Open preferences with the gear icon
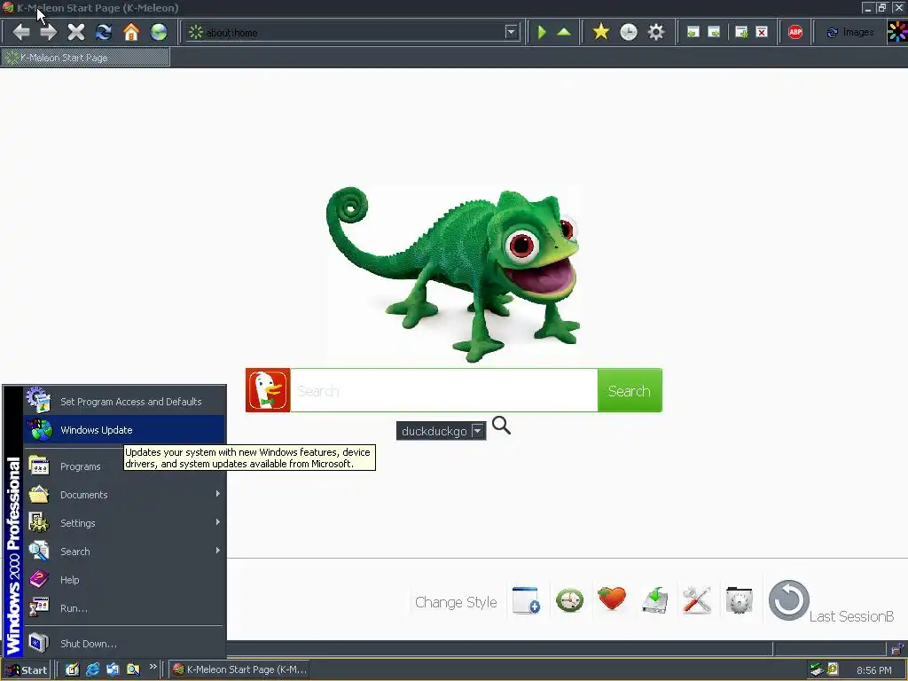The height and width of the screenshot is (681, 908). click(x=656, y=32)
